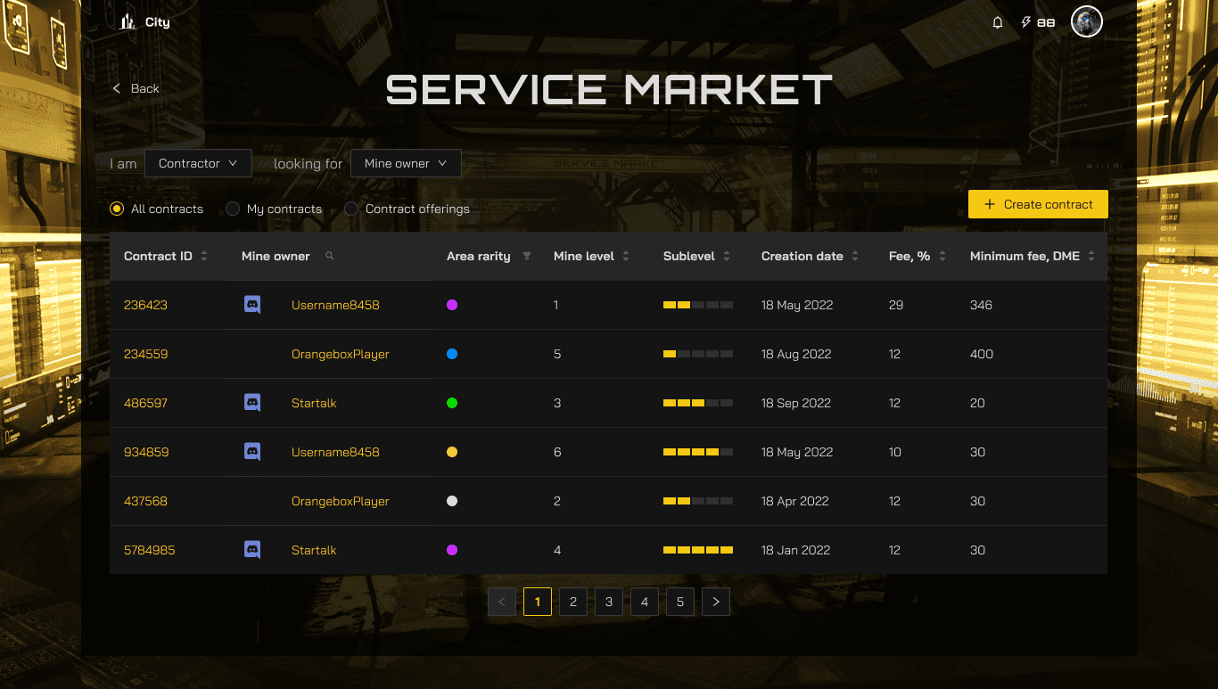Go to the next page arrow
Image resolution: width=1218 pixels, height=689 pixels.
716,603
